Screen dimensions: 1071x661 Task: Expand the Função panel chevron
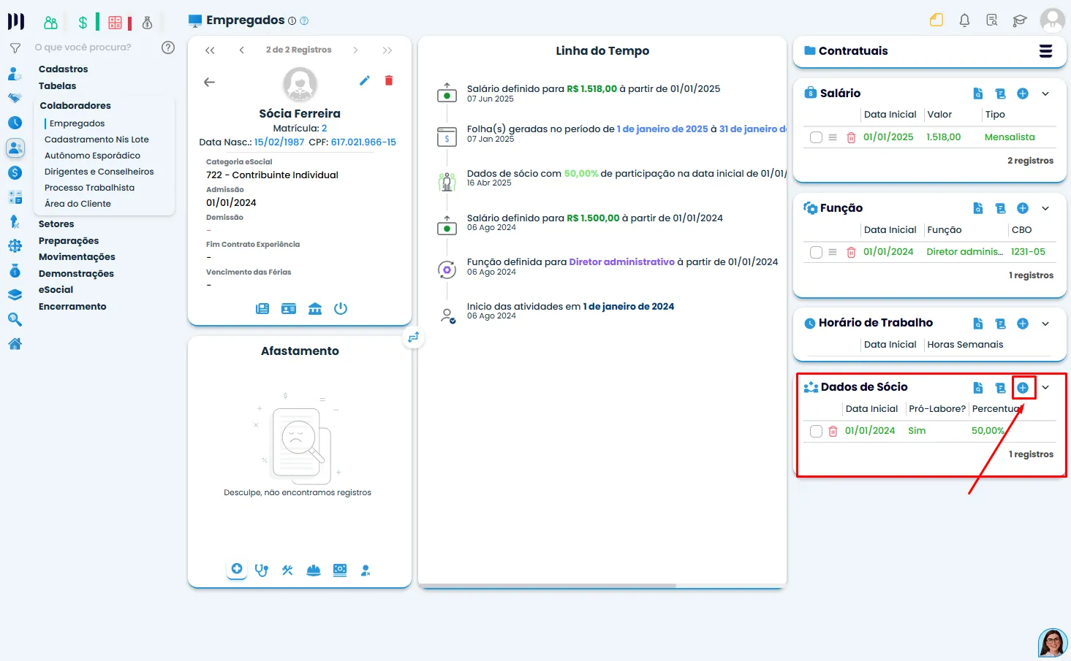pos(1045,209)
